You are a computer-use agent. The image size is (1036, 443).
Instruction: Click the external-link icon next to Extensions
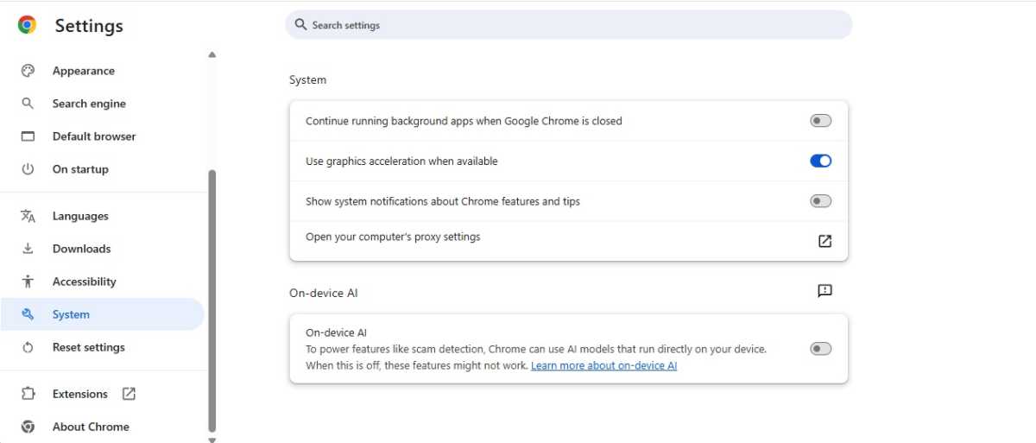pyautogui.click(x=129, y=394)
